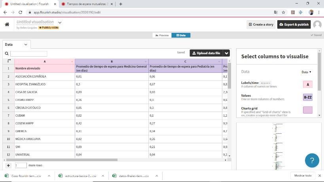Select the Pediatría column header cell
This screenshot has width=324, height=182.
(x=185, y=68)
